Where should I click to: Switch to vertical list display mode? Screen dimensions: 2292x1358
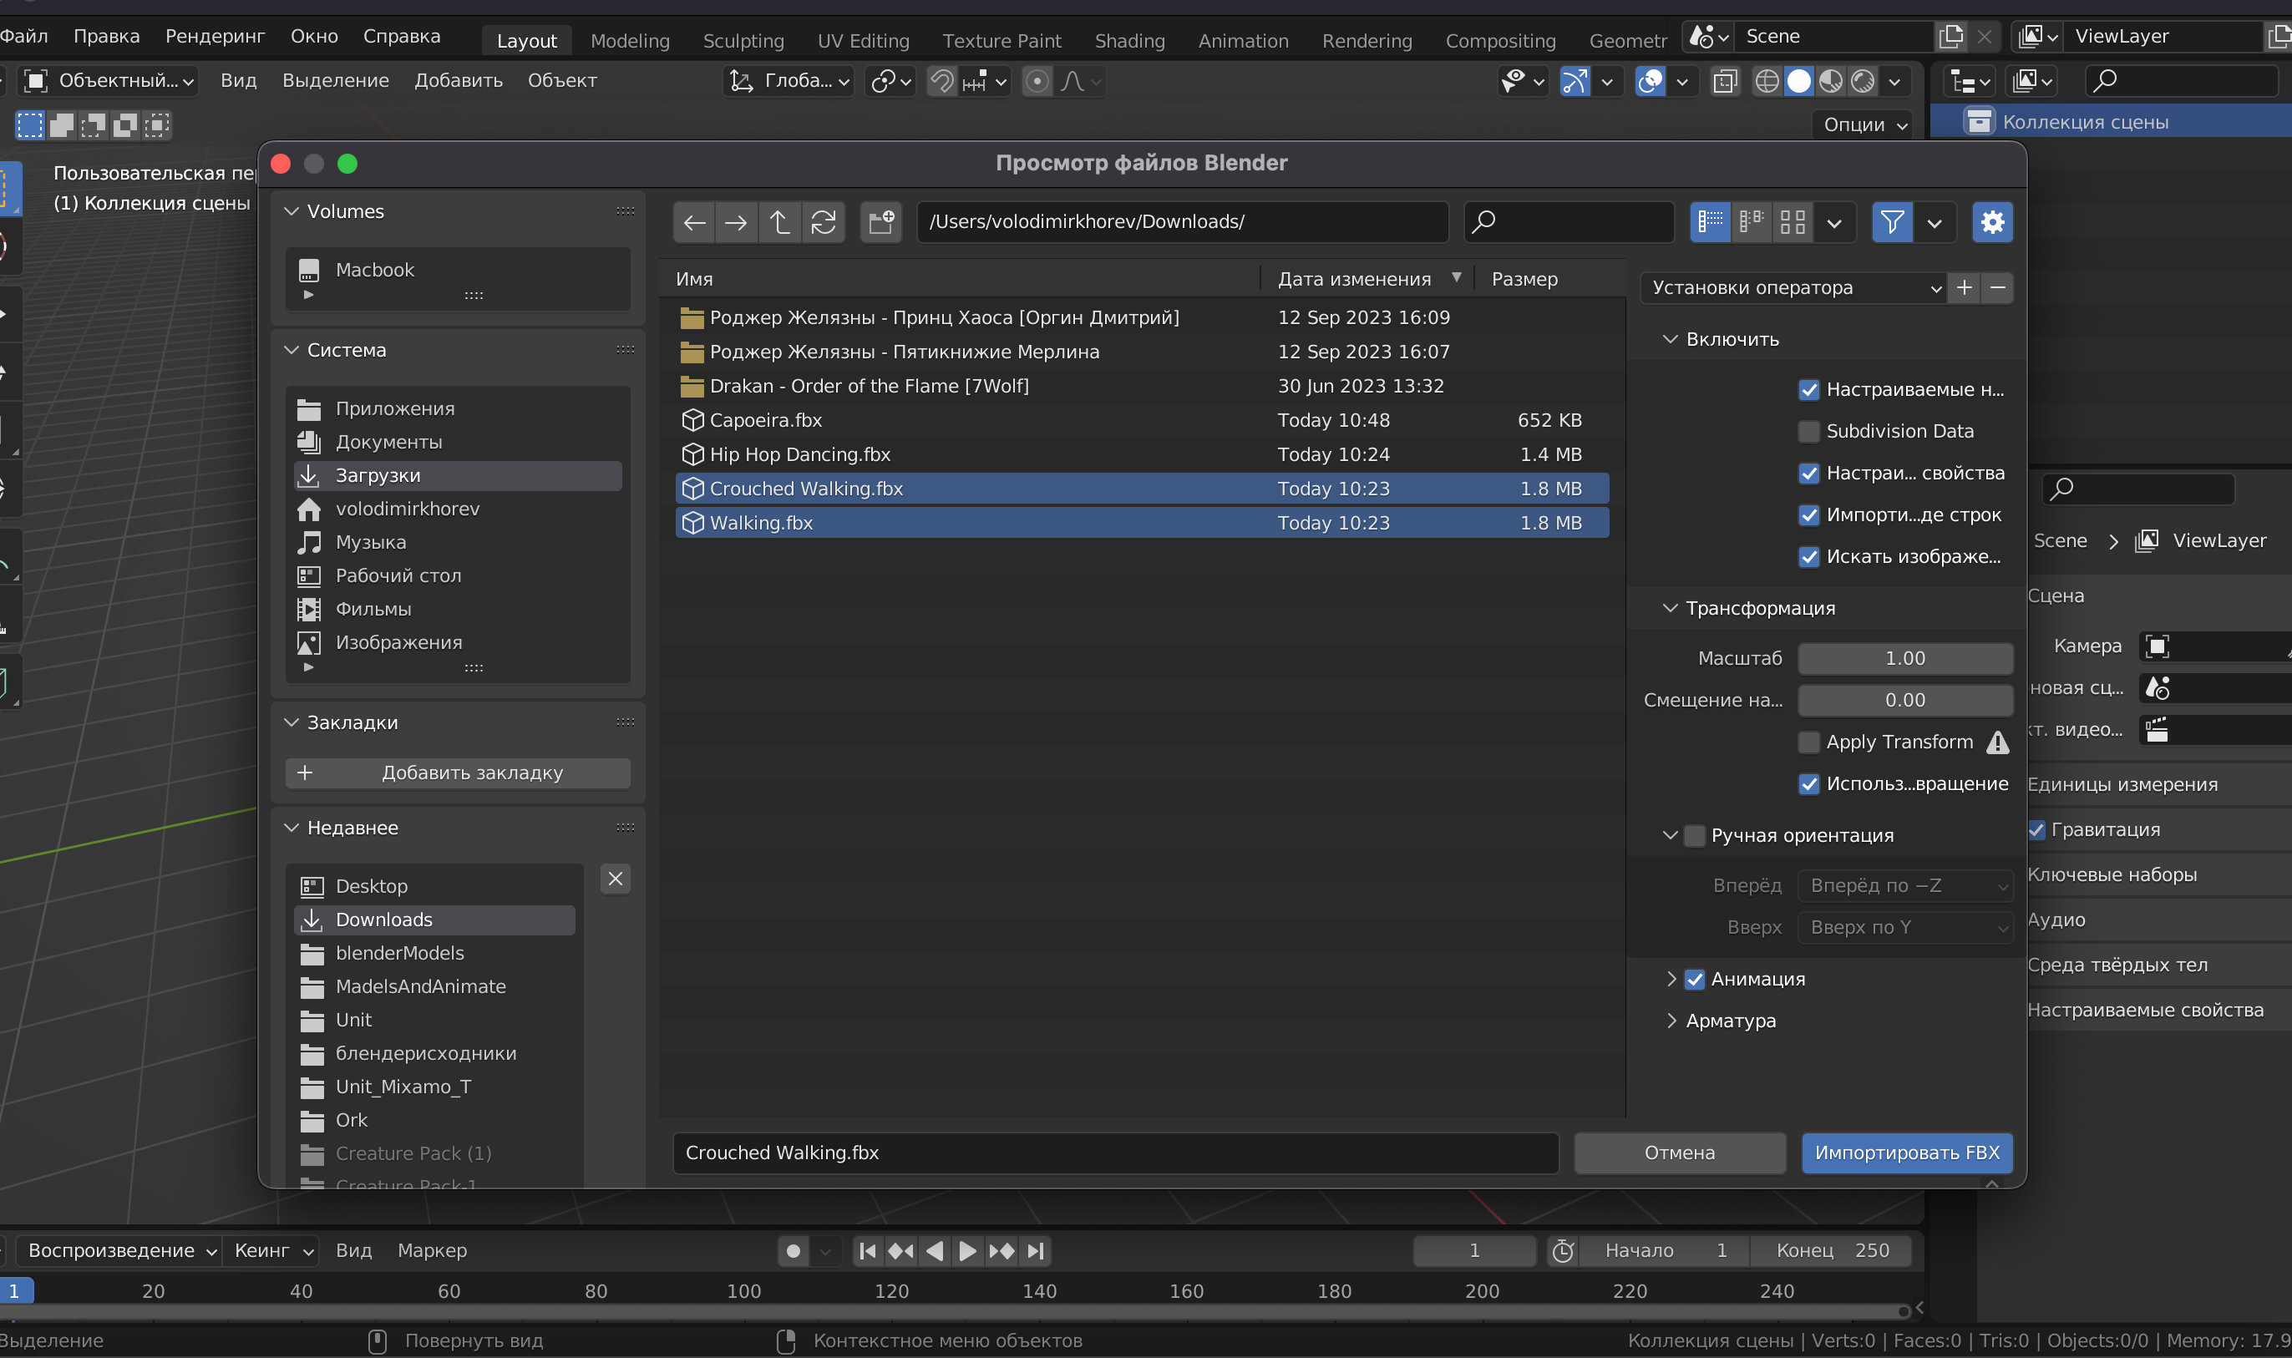[1710, 222]
